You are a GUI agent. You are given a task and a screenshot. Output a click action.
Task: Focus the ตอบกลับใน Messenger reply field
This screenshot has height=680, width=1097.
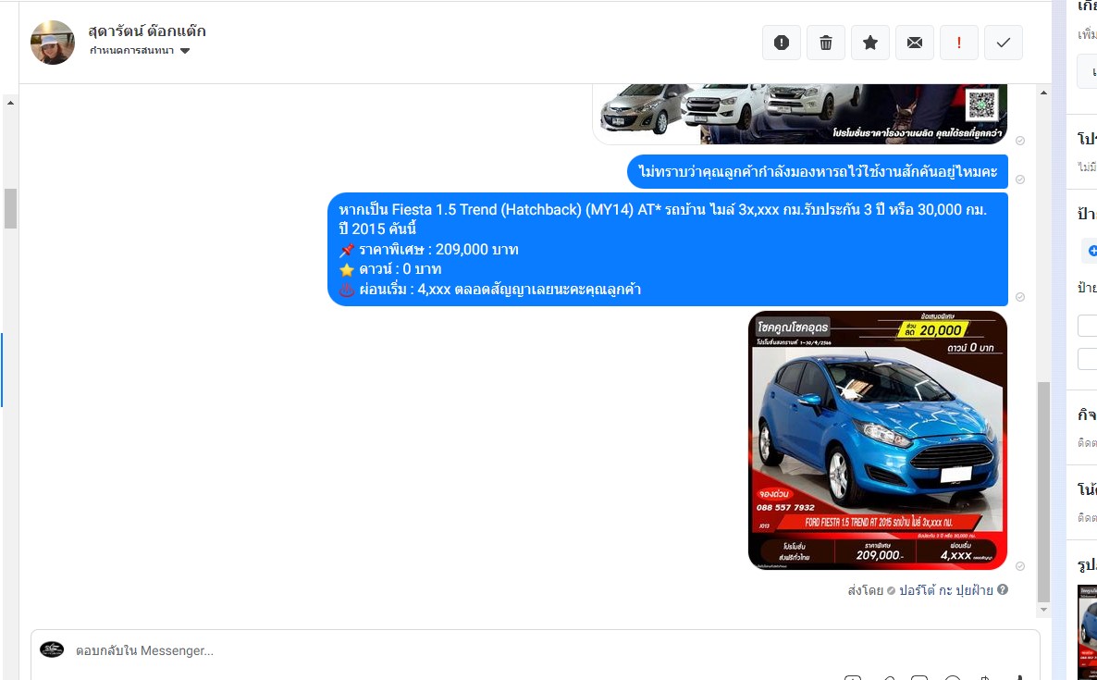point(536,650)
